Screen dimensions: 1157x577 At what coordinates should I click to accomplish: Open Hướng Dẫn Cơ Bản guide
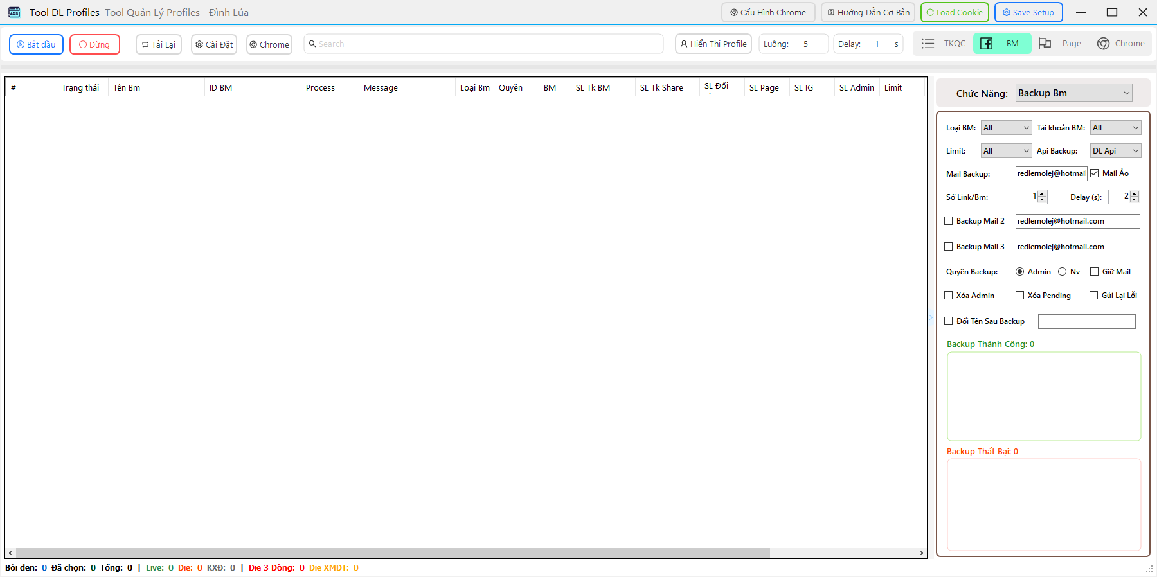coord(868,12)
